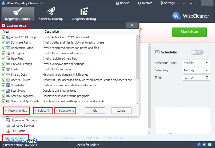Click Checks for update link
215x148 pixels.
pyautogui.click(x=87, y=145)
